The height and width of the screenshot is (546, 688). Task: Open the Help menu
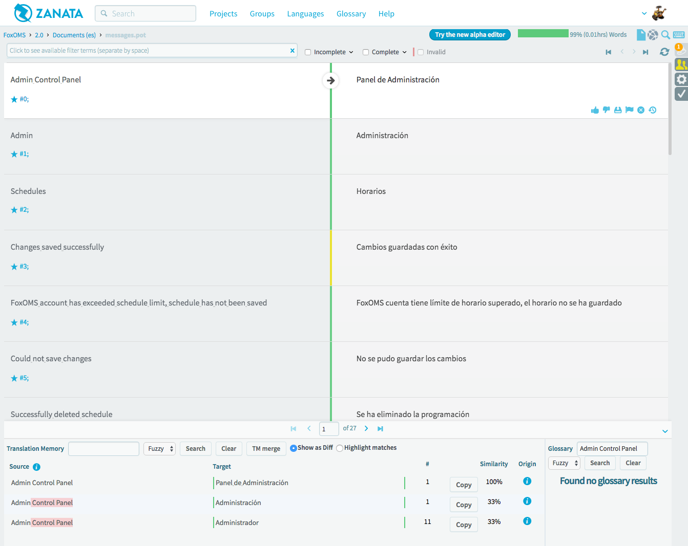coord(386,14)
